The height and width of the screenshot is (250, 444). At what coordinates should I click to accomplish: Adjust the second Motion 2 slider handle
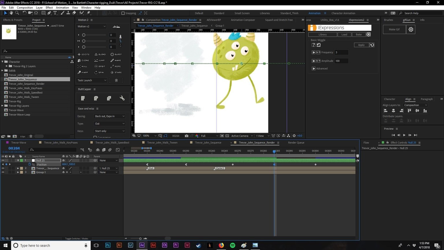[x=84, y=41]
